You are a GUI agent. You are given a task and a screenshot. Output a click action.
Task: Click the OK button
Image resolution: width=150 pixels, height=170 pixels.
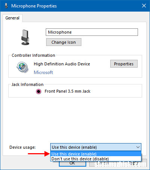pyautogui.click(x=72, y=163)
